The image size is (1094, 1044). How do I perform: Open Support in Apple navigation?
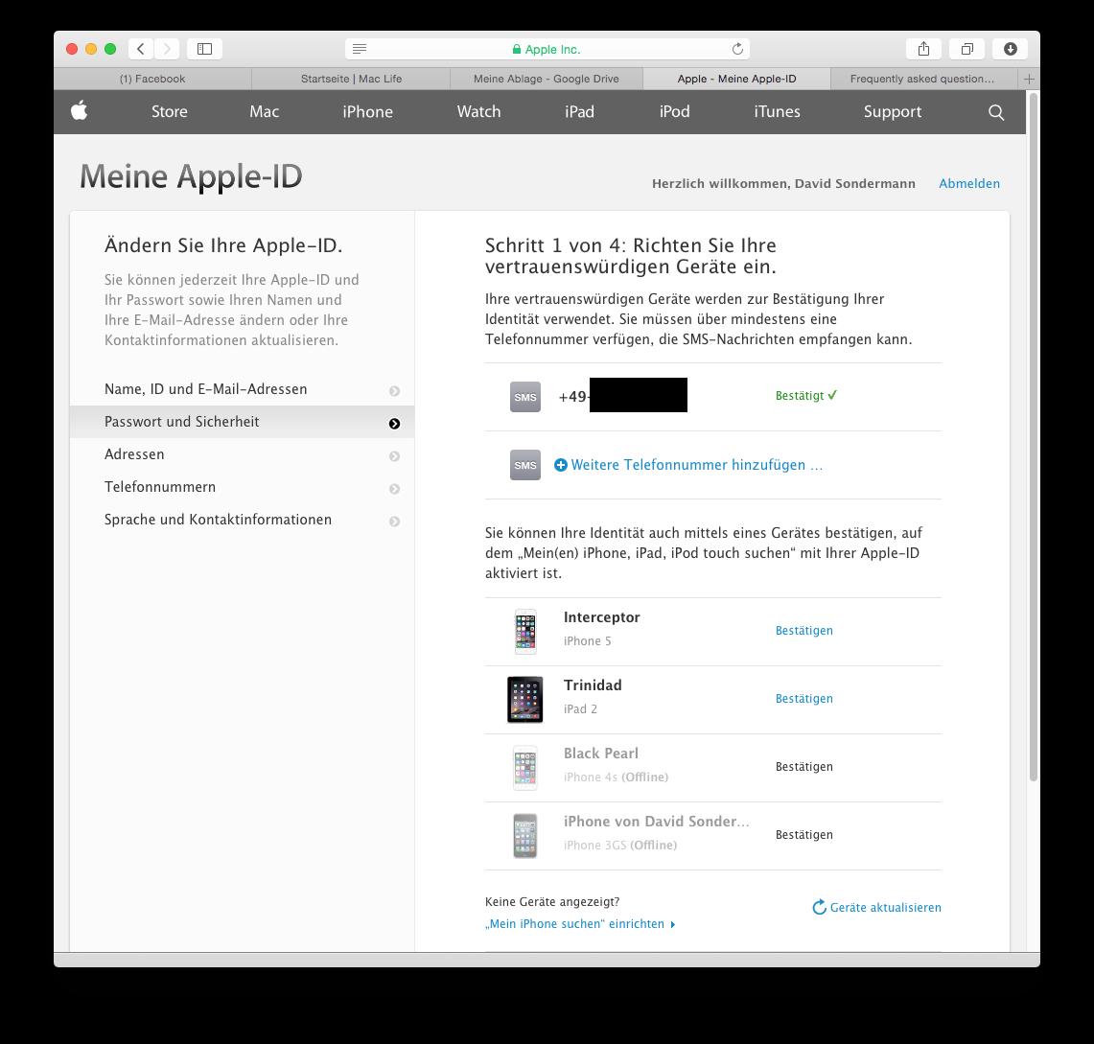[x=893, y=111]
